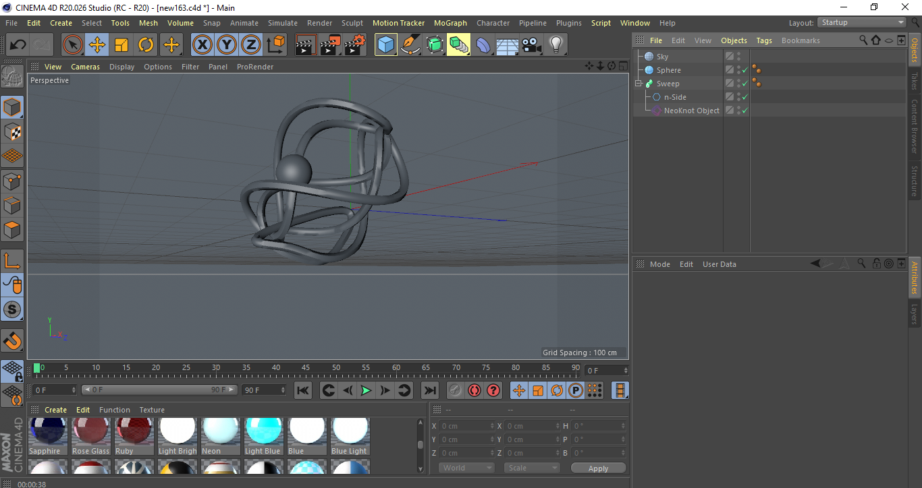Switch to the Takes side tab
The height and width of the screenshot is (488, 922).
[x=915, y=80]
